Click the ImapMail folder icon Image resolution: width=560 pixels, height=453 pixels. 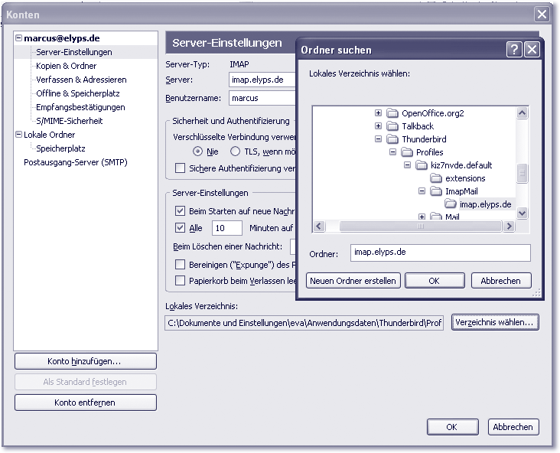436,191
